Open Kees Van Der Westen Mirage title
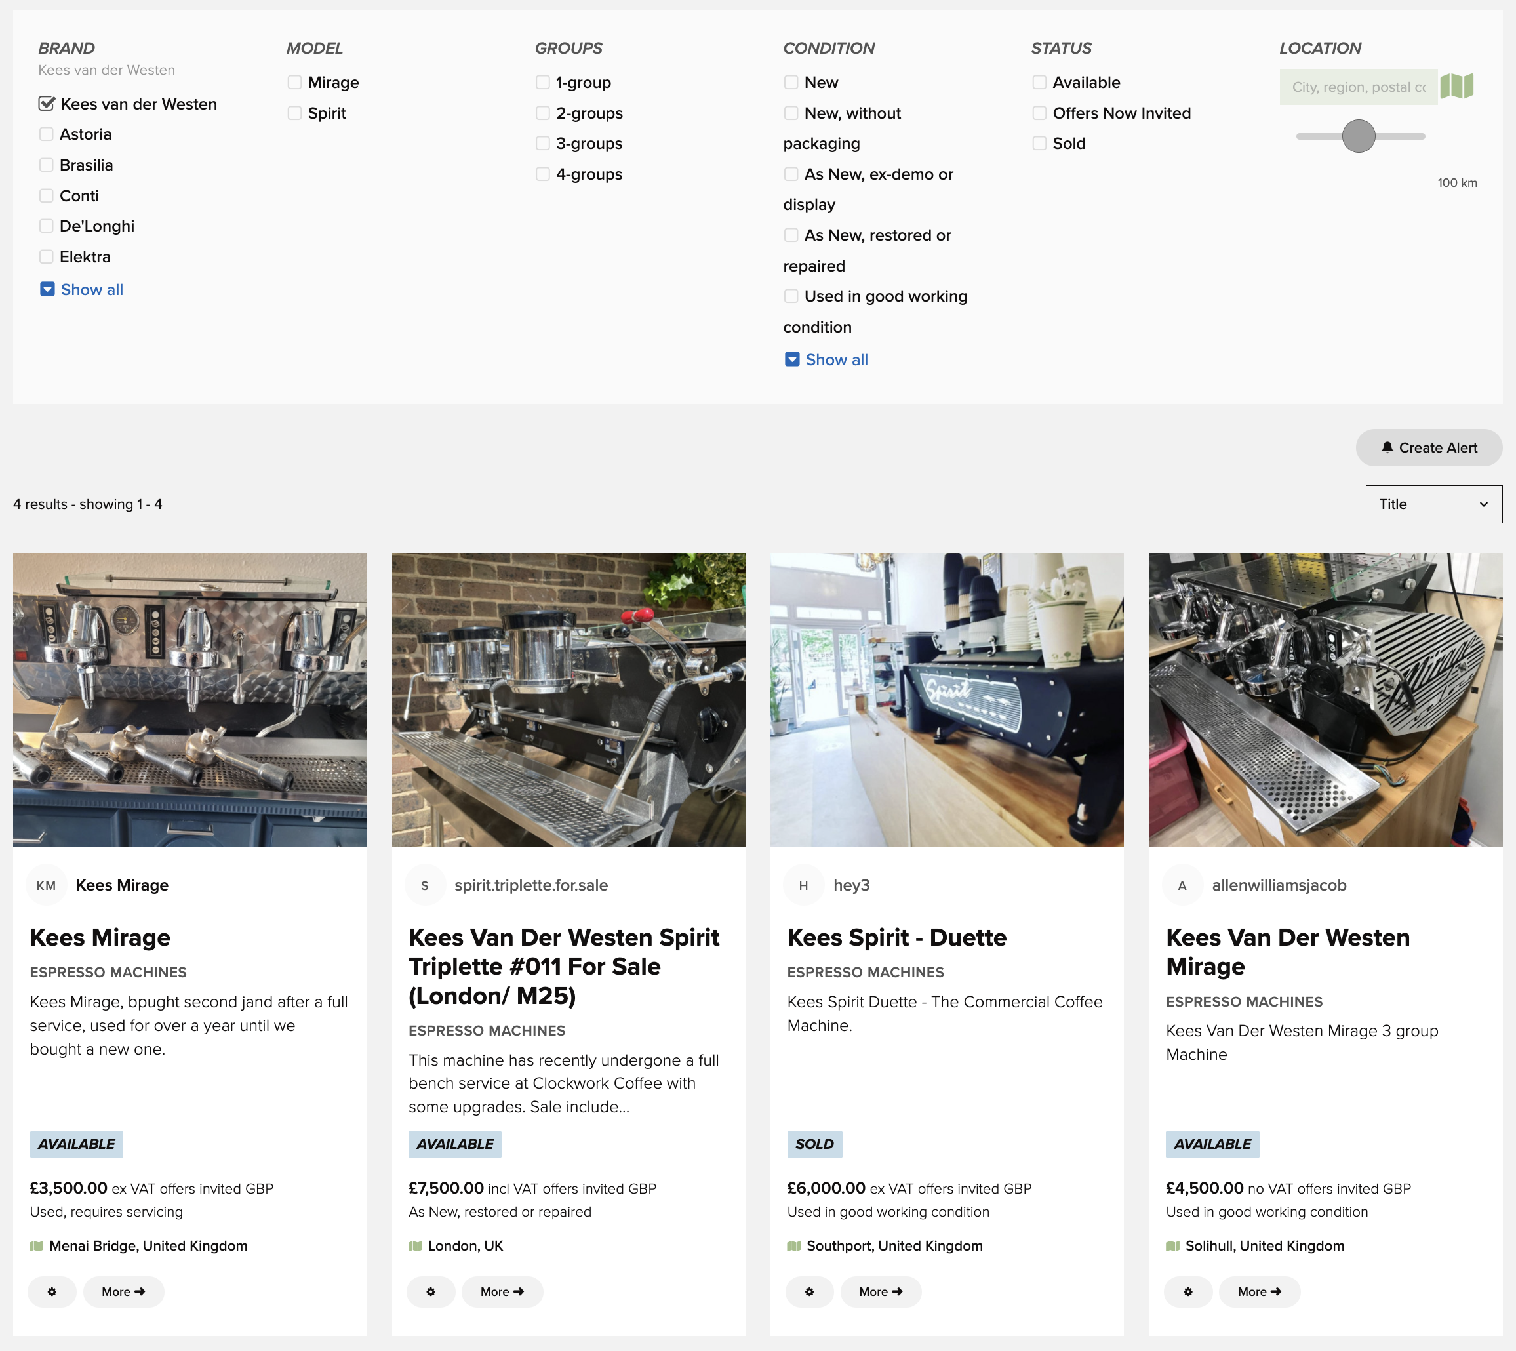 tap(1288, 952)
